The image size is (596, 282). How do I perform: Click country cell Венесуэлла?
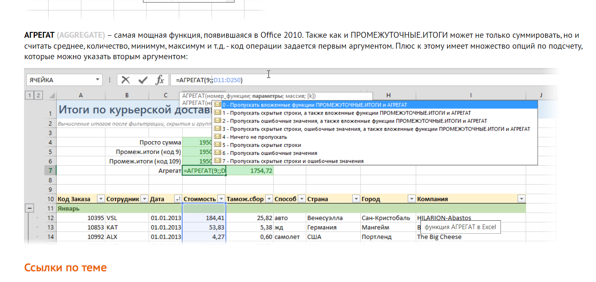click(333, 218)
